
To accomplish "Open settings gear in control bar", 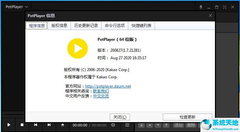I will tap(113, 125).
